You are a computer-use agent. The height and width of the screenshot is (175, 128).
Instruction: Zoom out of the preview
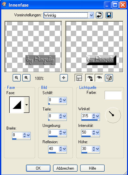17,78
